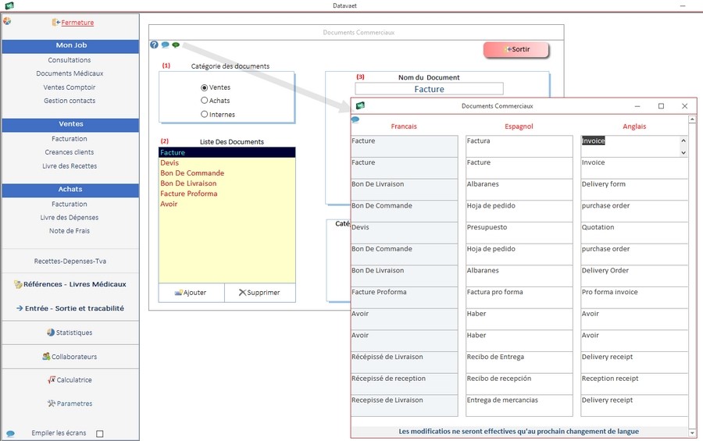Click the Espagnol field containing Presupuesto

click(x=519, y=233)
